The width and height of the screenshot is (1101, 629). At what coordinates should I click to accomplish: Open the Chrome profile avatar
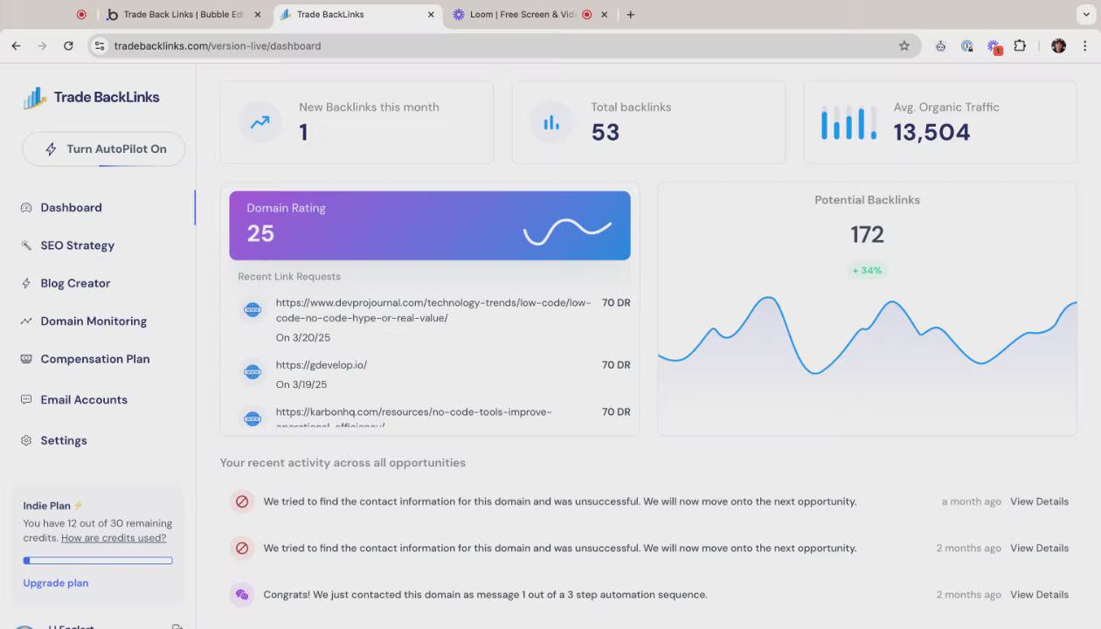[x=1058, y=45]
